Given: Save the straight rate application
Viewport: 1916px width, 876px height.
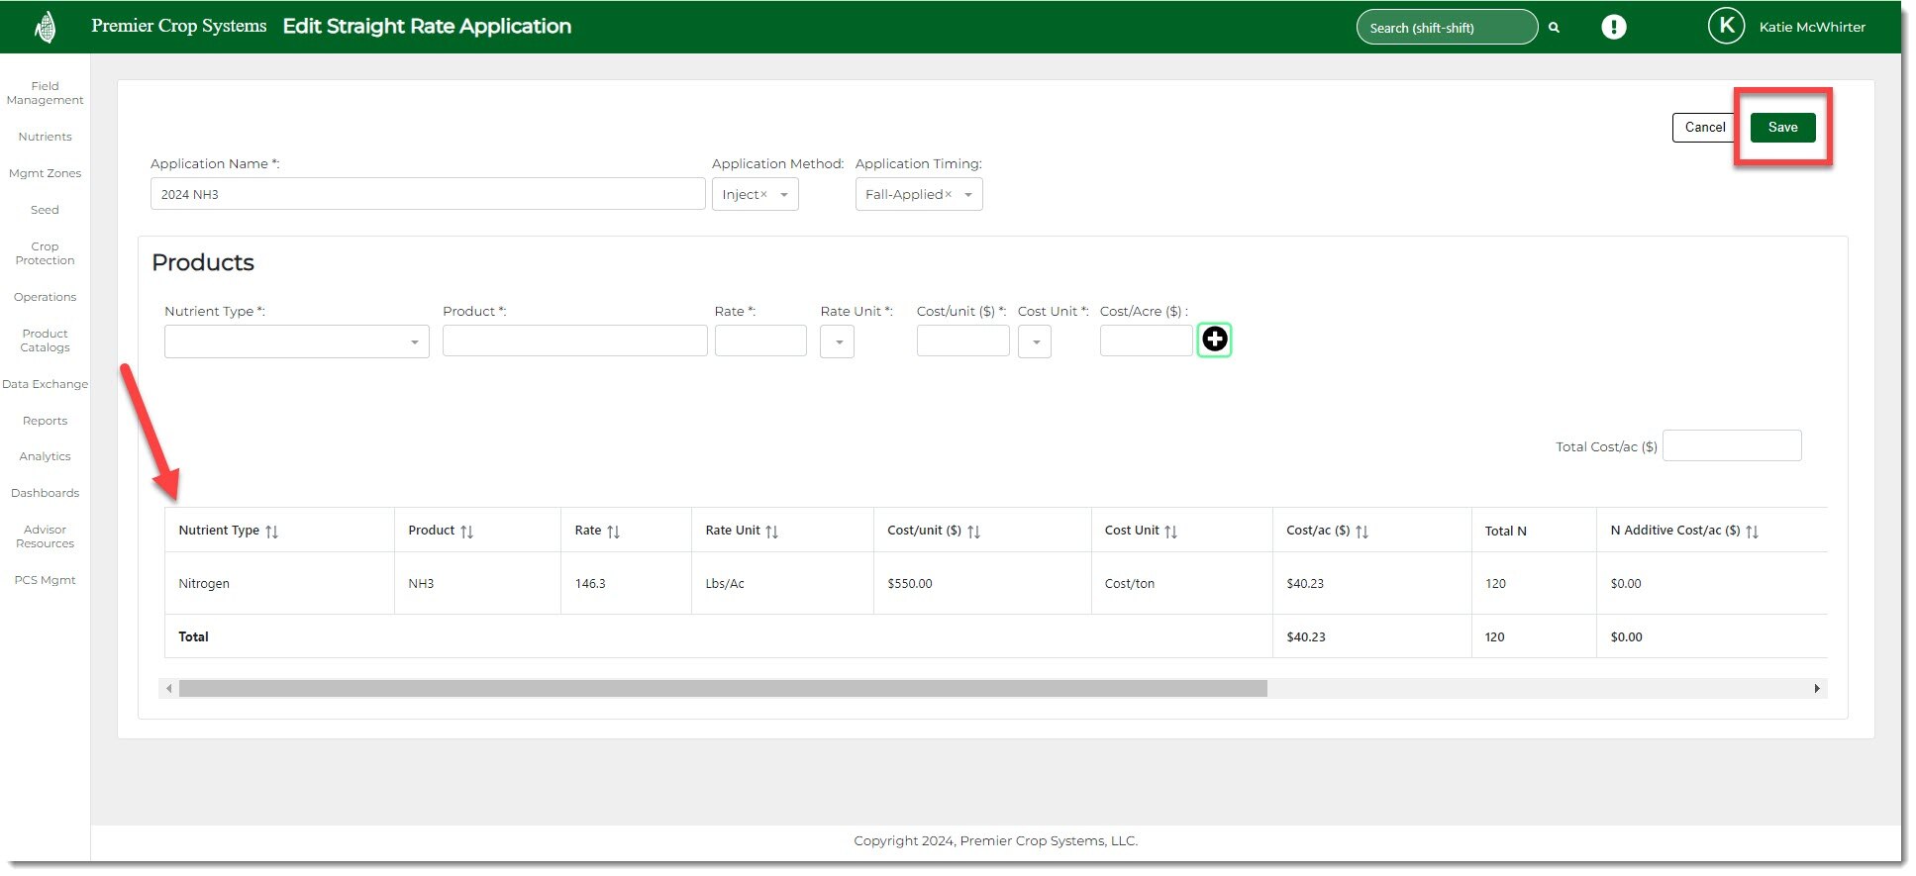Looking at the screenshot, I should (1782, 128).
